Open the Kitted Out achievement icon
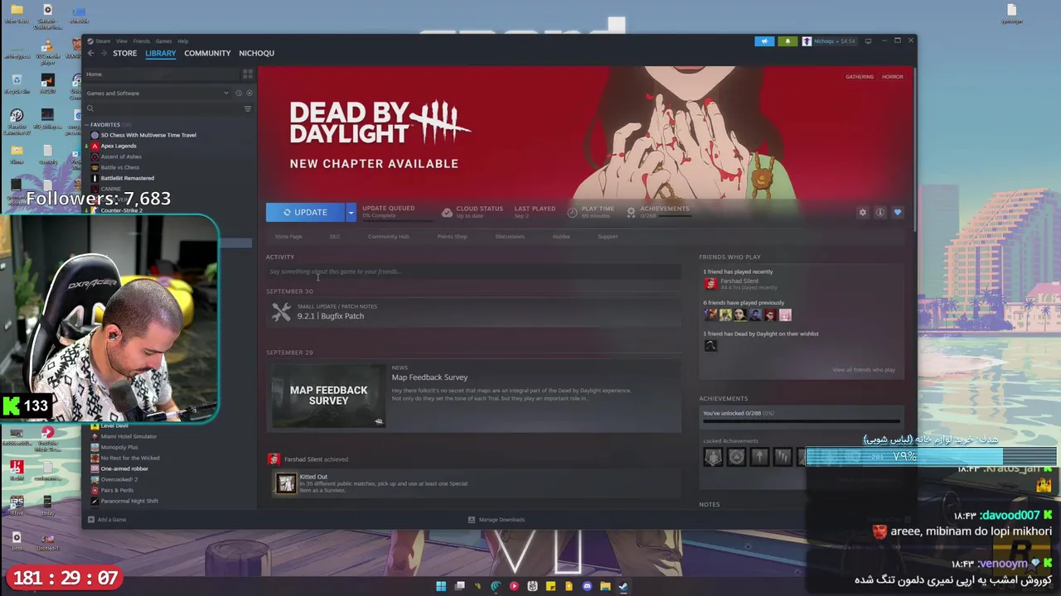This screenshot has width=1061, height=596. coord(286,483)
